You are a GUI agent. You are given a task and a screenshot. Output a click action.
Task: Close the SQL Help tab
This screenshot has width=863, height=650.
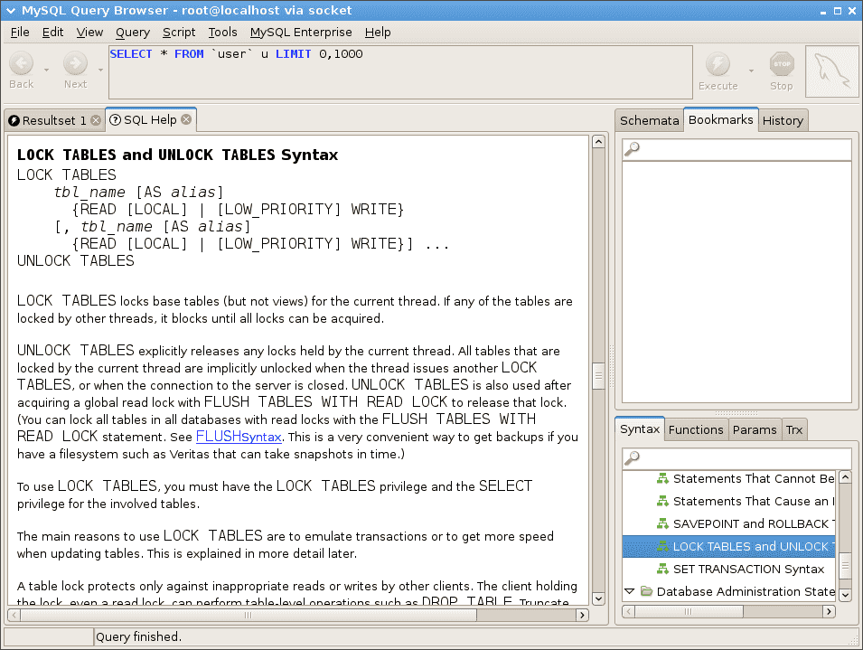click(186, 119)
